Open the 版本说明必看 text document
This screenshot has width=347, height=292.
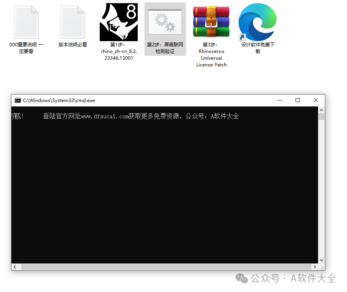coord(72,22)
